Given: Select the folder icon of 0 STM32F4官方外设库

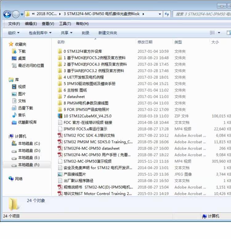Looking at the screenshot, I should point(60,51).
